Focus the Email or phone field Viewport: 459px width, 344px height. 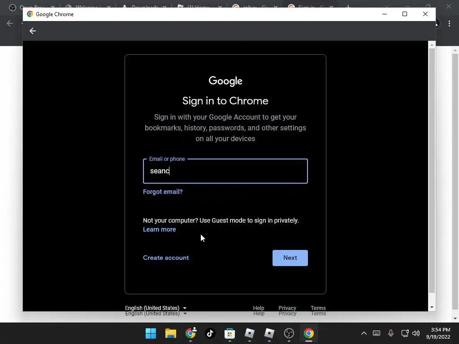tap(225, 171)
